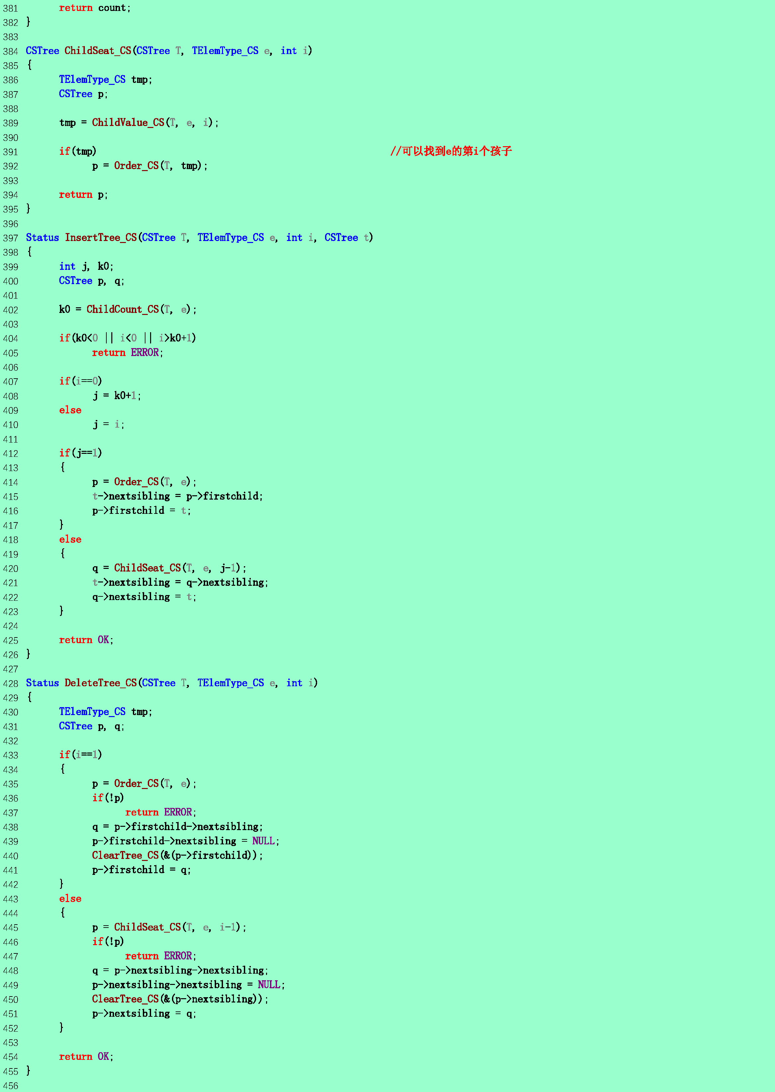Click "int j, k0;" declaration
This screenshot has height=1092, width=775.
86,267
